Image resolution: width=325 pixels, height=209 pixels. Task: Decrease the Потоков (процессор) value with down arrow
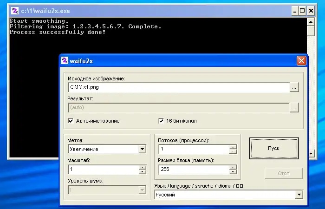point(233,151)
